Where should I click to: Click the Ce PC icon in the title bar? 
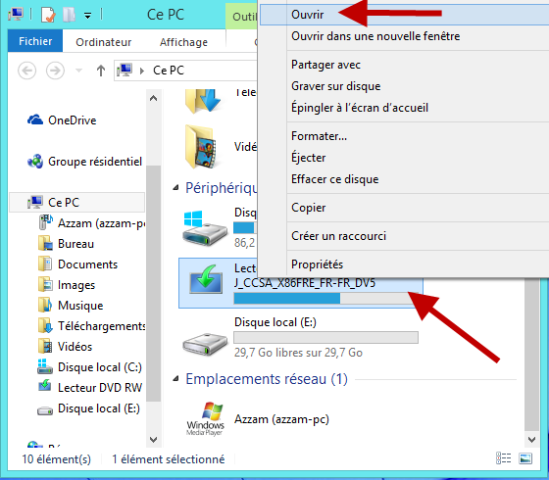click(x=16, y=14)
